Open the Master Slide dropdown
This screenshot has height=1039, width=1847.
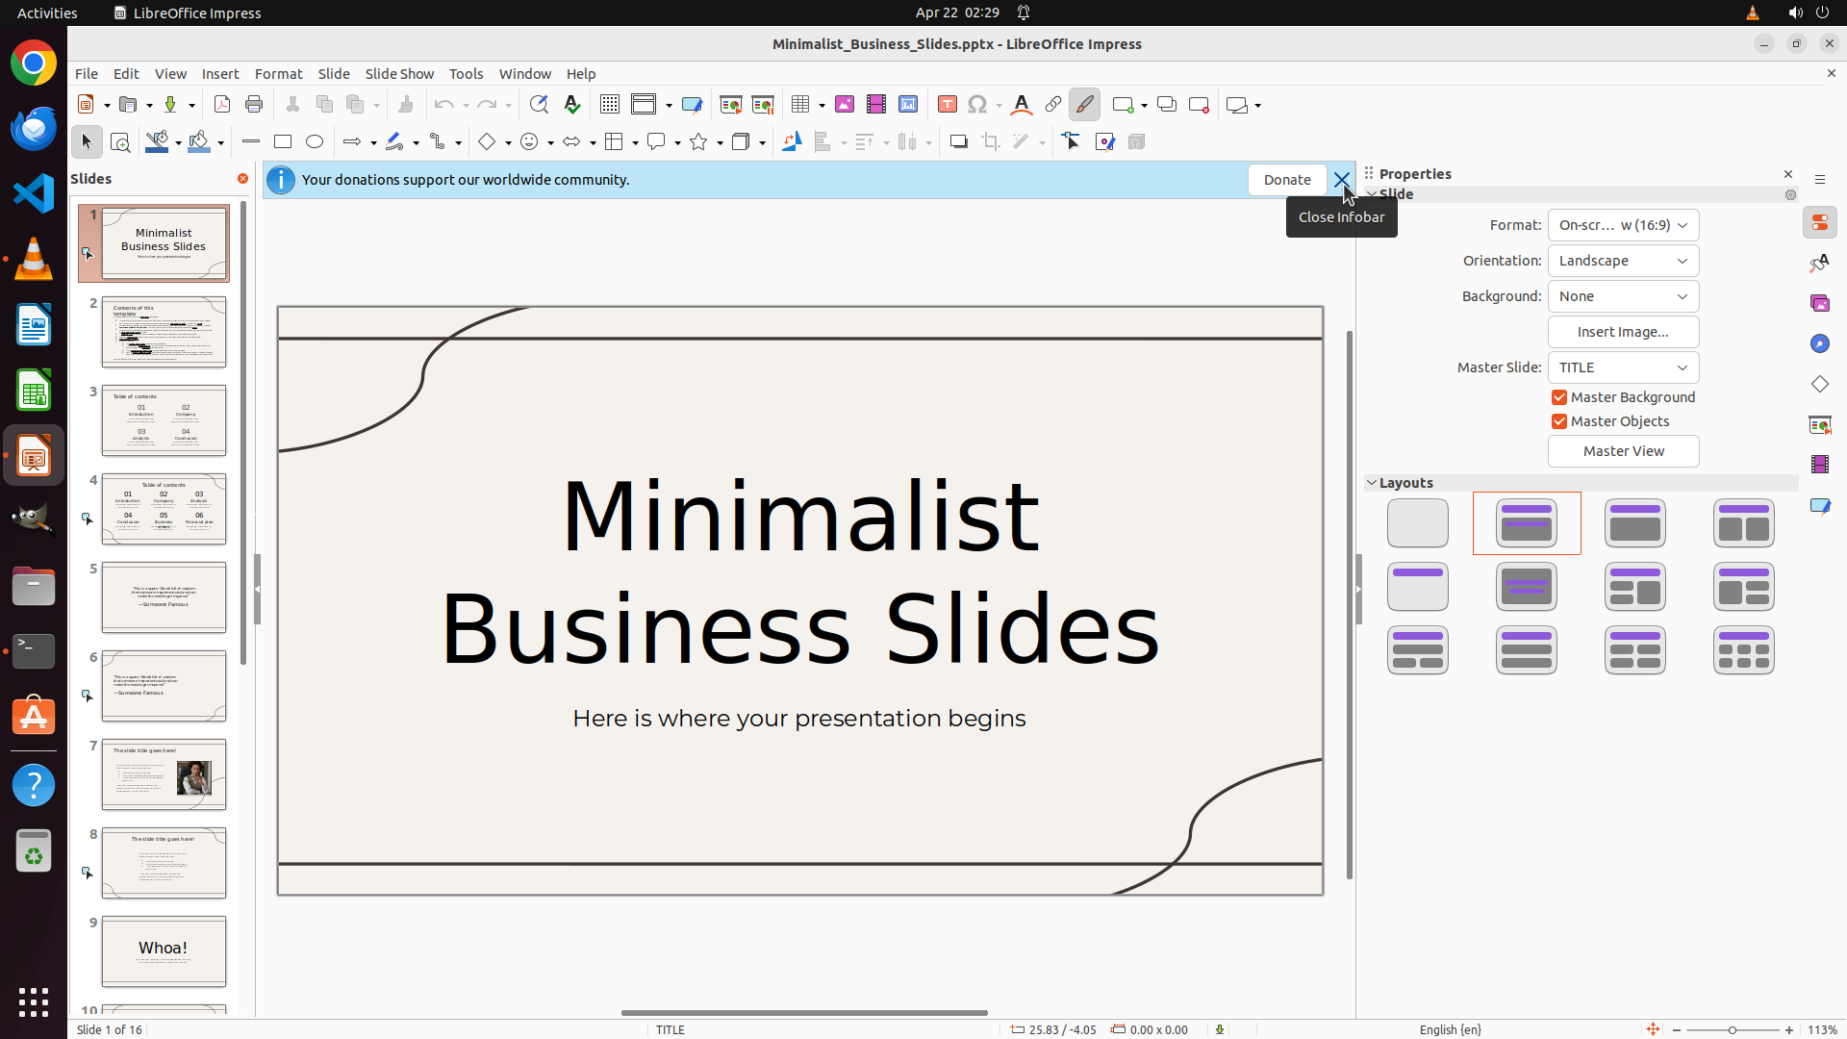(1623, 367)
